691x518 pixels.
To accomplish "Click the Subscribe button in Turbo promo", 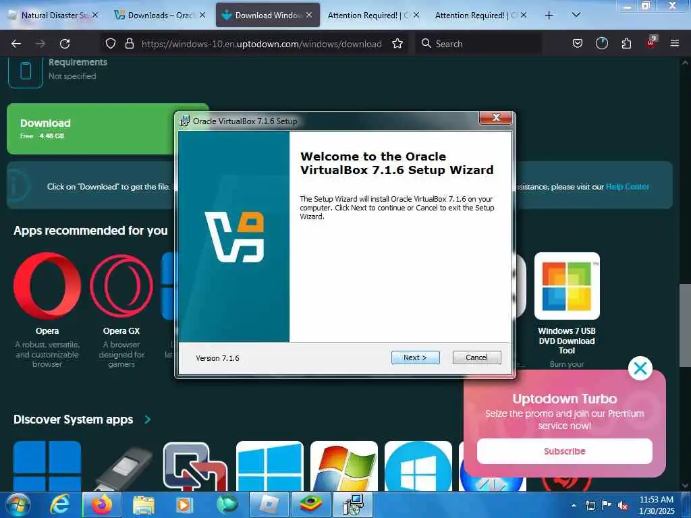I will pyautogui.click(x=565, y=451).
